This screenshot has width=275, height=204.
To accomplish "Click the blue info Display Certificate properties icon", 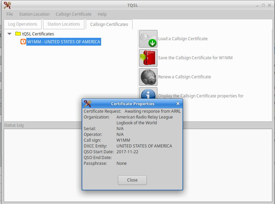I will pos(148,93).
